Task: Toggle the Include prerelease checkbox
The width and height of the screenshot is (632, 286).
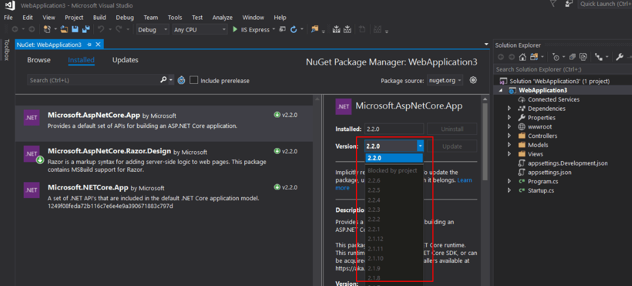Action: click(194, 80)
